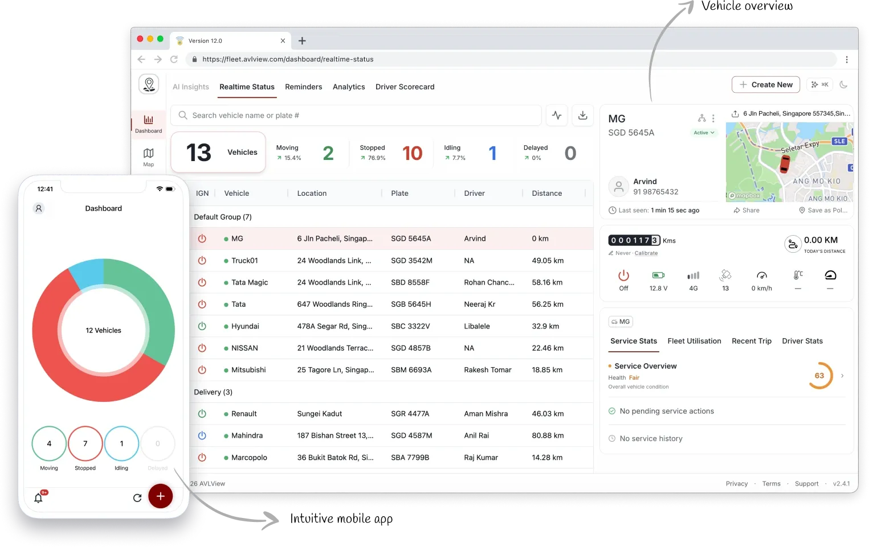Viewport: 869px width, 547px height.
Task: Select the 13 Vehicles summary card
Action: 218,152
